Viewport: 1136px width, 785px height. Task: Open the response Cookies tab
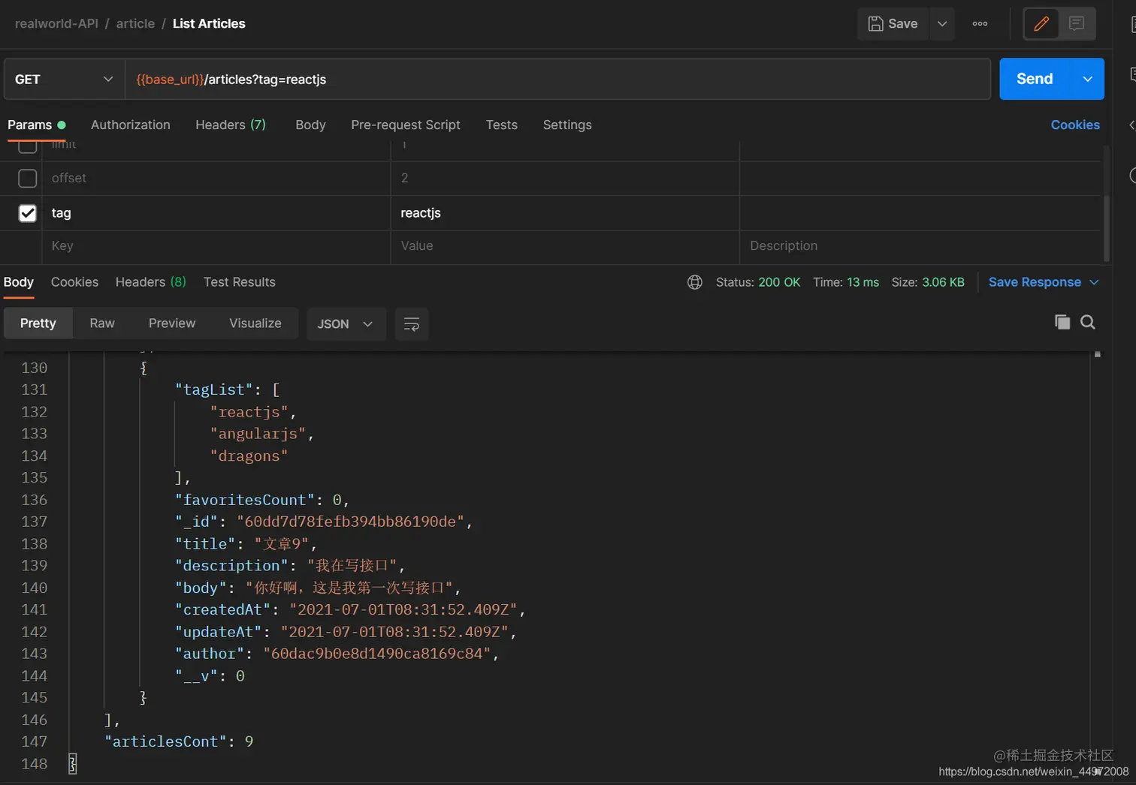point(74,282)
